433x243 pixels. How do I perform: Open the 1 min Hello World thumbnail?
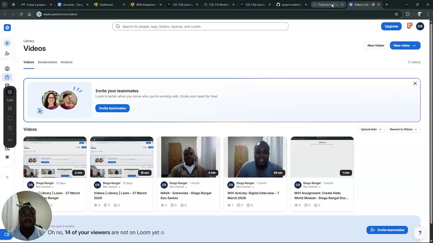(x=322, y=157)
